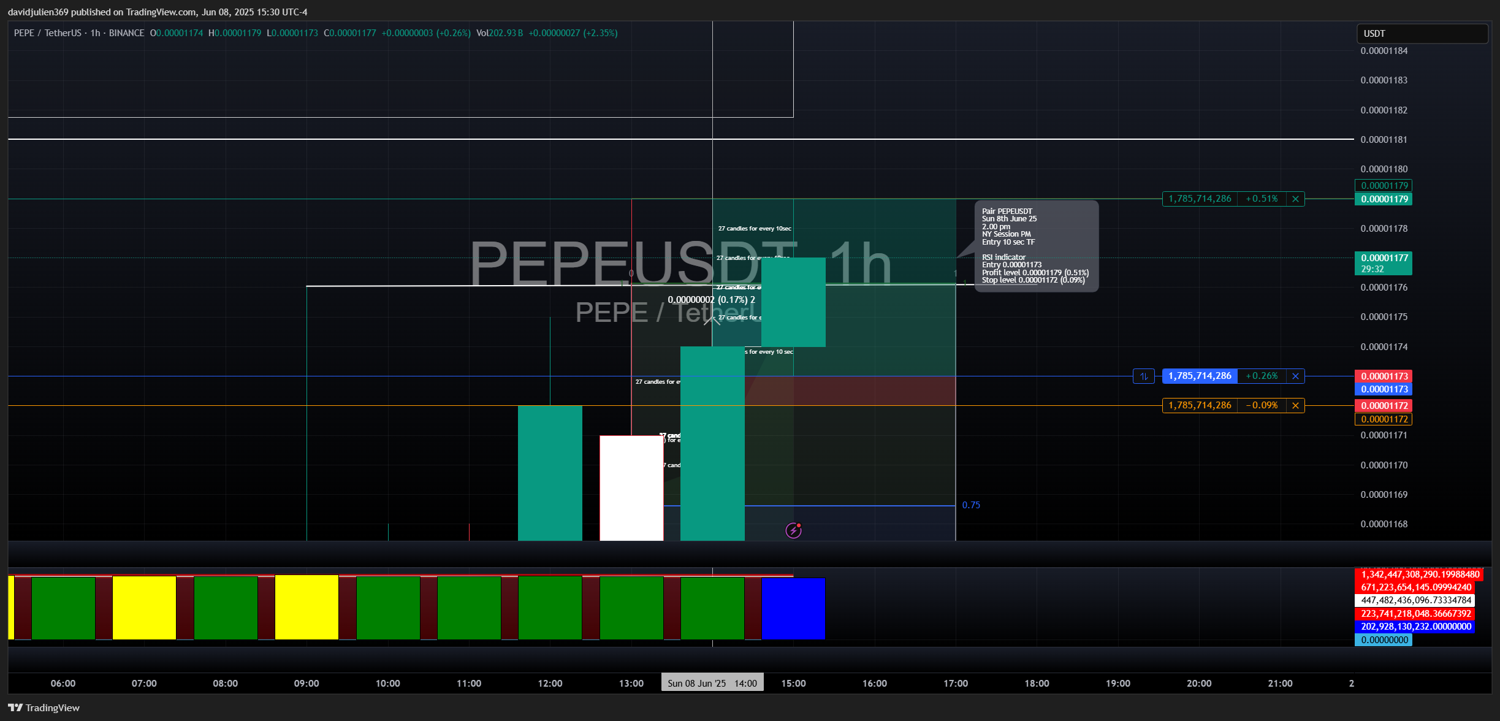This screenshot has height=721, width=1500.
Task: Click the 15:00 time axis label
Action: pyautogui.click(x=793, y=683)
